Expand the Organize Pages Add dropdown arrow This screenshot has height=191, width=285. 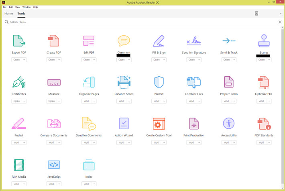[x=94, y=101]
